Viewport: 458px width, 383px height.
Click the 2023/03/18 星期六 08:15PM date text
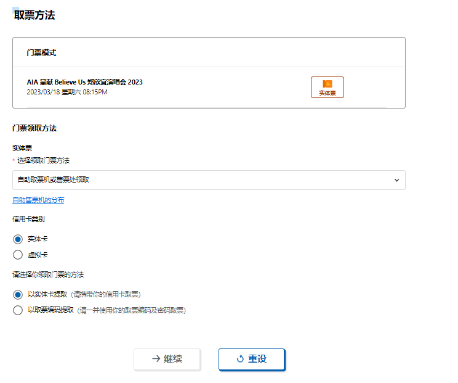[x=67, y=92]
